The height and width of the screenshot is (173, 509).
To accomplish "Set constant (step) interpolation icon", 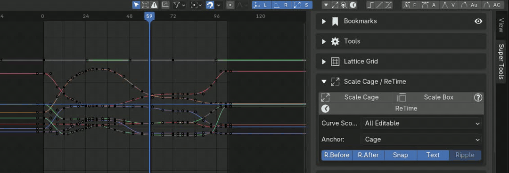I will pos(370,5).
